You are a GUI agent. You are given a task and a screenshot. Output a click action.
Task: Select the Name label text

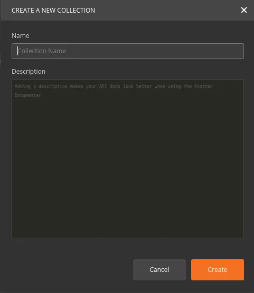[x=21, y=35]
